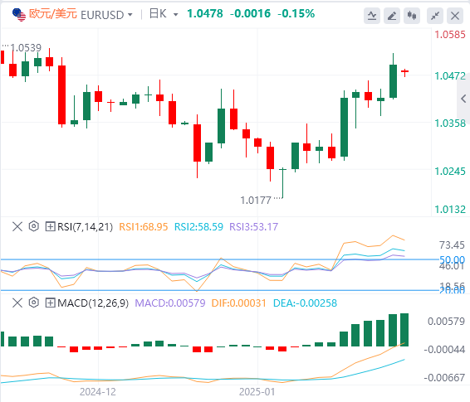Image resolution: width=470 pixels, height=402 pixels.
Task: Click the 欧元/美元 symbol name
Action: [x=53, y=14]
